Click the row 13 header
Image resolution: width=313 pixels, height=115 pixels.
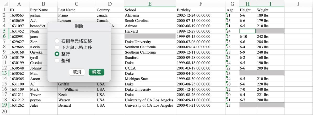point(4,73)
